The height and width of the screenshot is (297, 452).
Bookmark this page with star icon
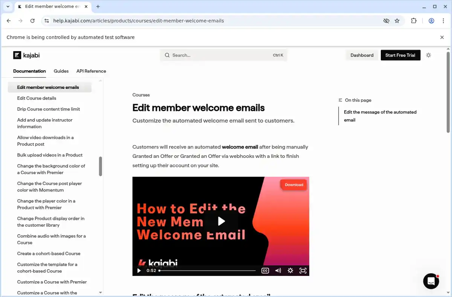click(x=397, y=21)
